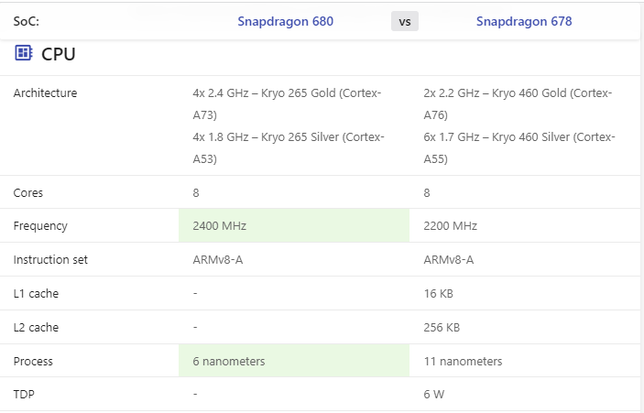Click the 256 KB L2 cache value

(442, 328)
